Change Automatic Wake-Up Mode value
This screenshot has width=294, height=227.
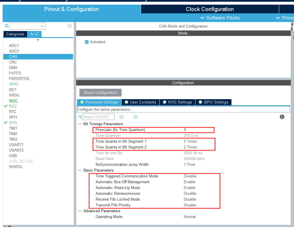click(190, 188)
